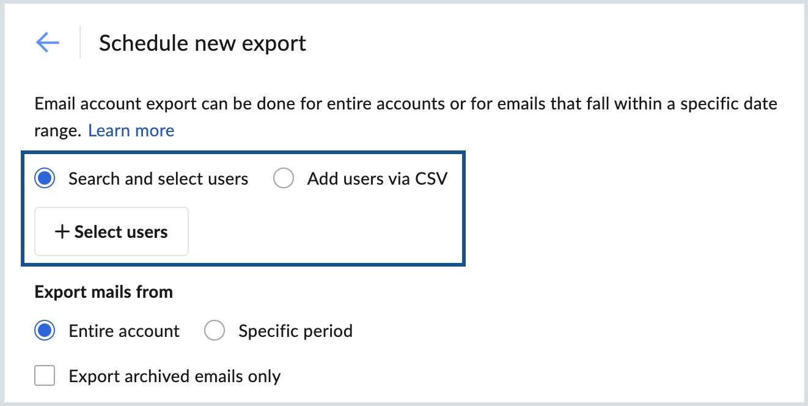Image resolution: width=808 pixels, height=406 pixels.
Task: Select the back navigation arrow to return
Action: tap(48, 43)
